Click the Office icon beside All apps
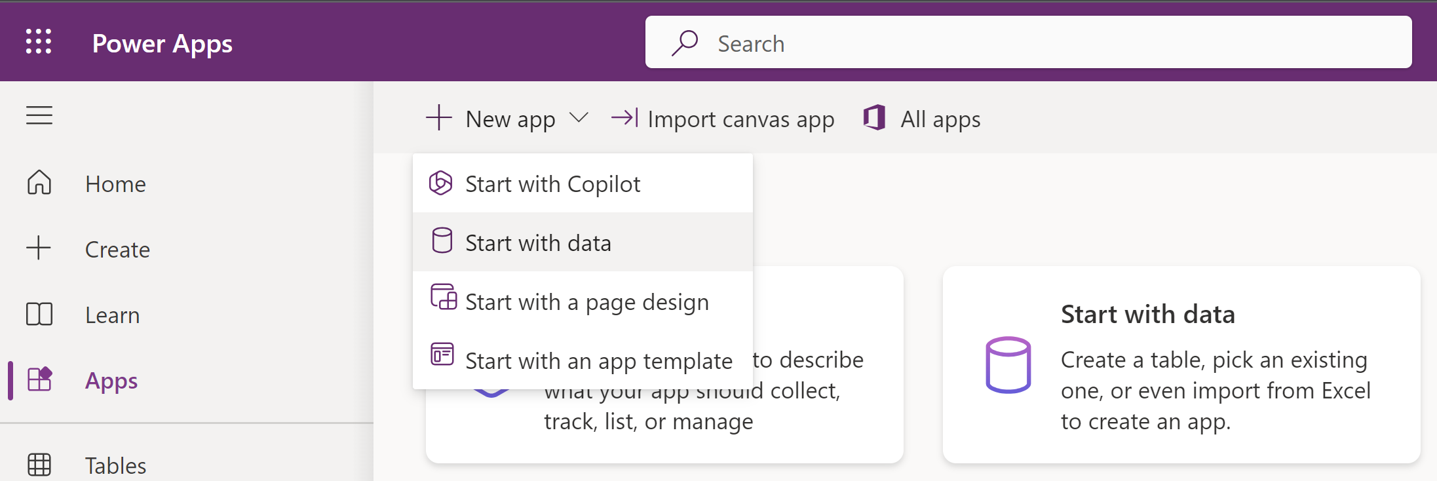The width and height of the screenshot is (1437, 481). coord(875,119)
